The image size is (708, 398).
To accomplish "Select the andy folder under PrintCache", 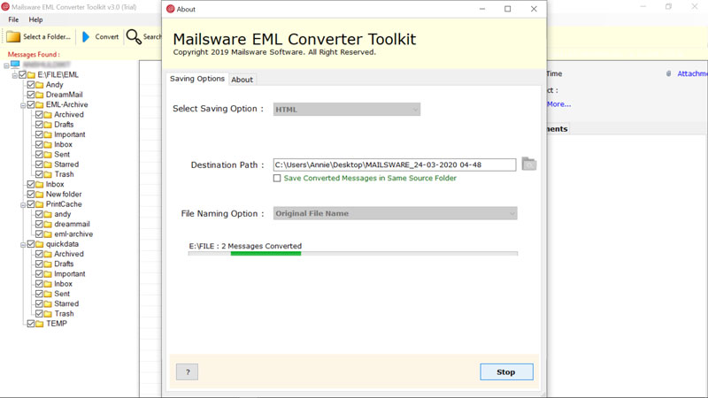I will (62, 214).
